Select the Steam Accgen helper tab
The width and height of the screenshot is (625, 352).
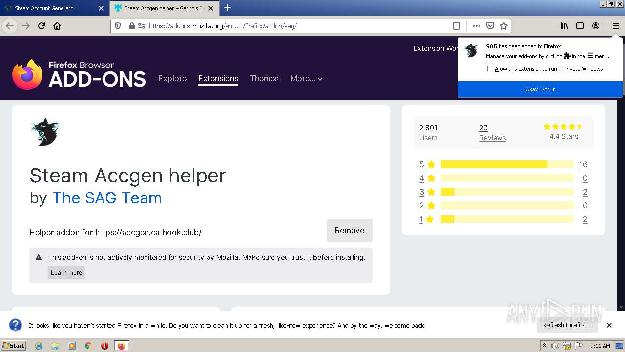[x=165, y=8]
